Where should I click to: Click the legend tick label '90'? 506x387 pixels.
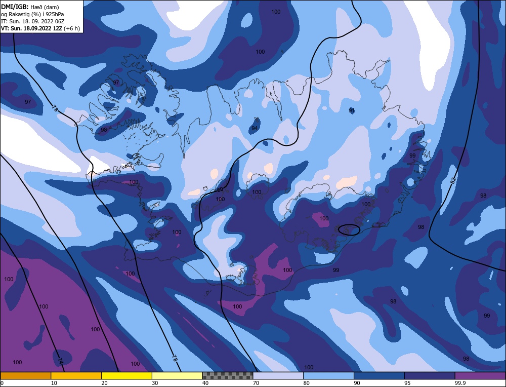click(x=357, y=383)
